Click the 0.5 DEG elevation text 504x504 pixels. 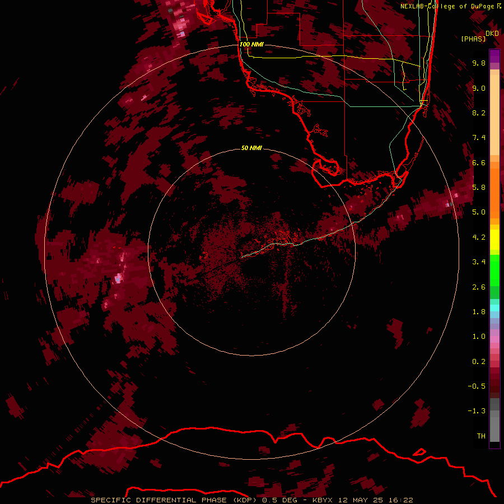(x=279, y=500)
